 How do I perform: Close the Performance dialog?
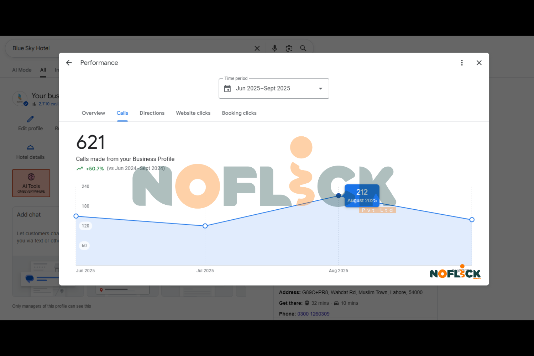click(479, 63)
